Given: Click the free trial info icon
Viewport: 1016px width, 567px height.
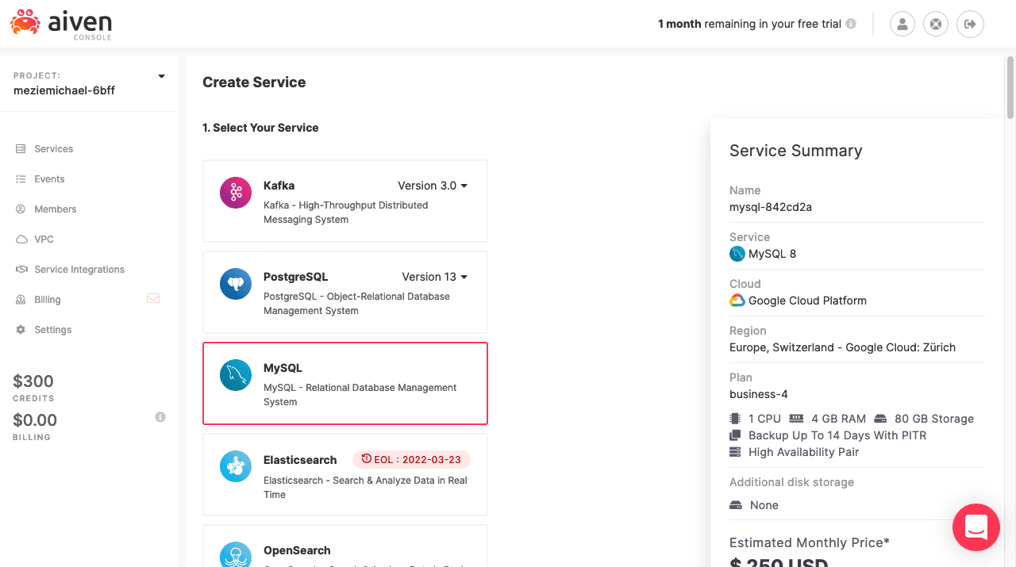Looking at the screenshot, I should pyautogui.click(x=851, y=24).
